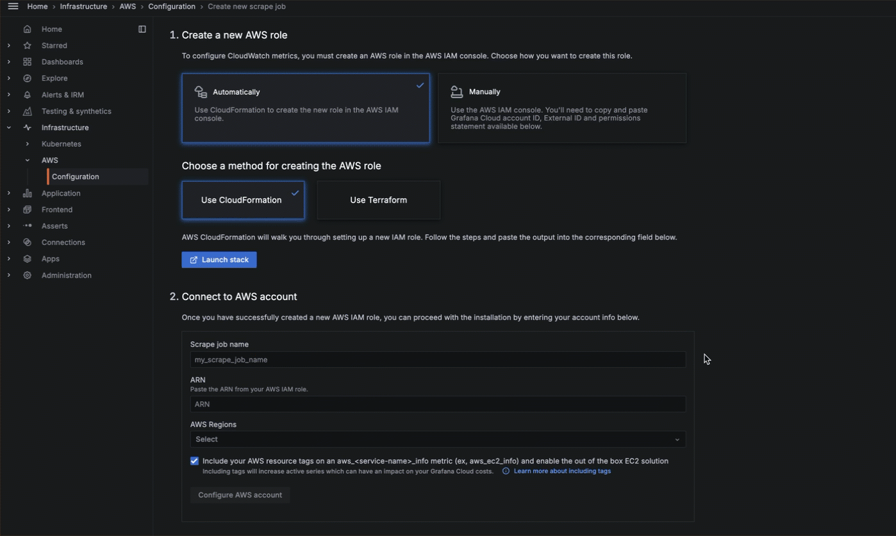Click the Home icon in the sidebar
This screenshot has height=536, width=896.
27,29
